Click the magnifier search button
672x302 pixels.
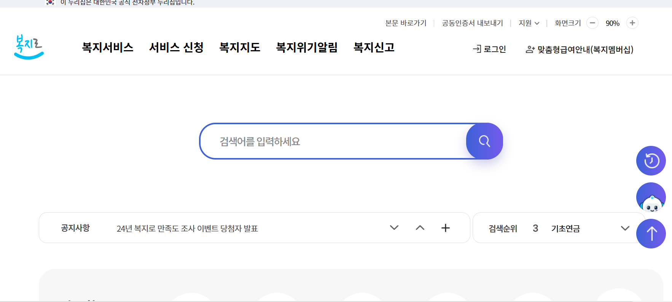tap(484, 141)
